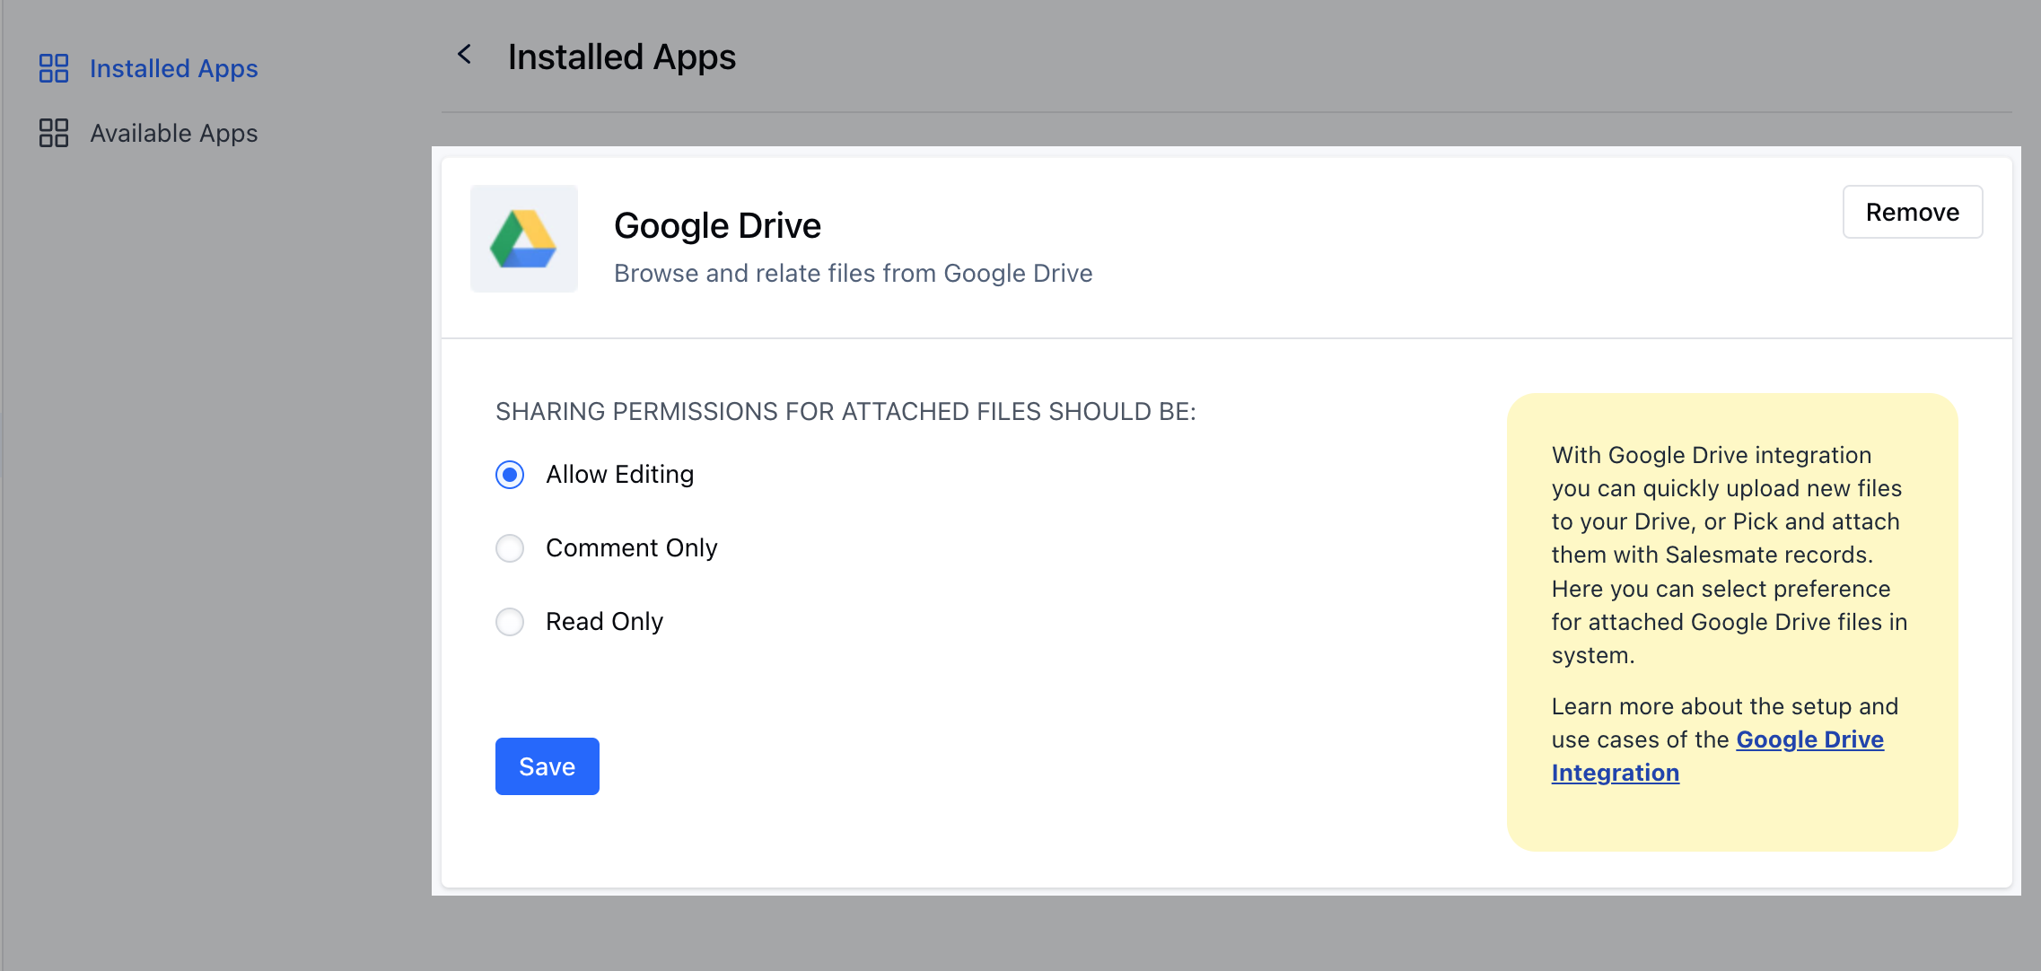Open the Google Drive Integration link
Screen dimensions: 2041x971
tap(1717, 756)
